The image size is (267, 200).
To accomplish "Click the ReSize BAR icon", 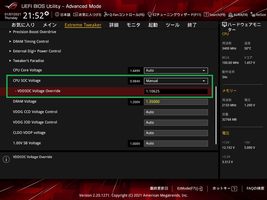I will click(253, 15).
